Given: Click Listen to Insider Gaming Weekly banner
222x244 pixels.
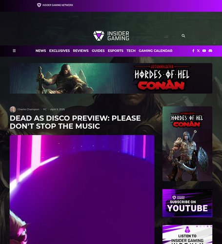Looking at the screenshot, I should [187, 234].
